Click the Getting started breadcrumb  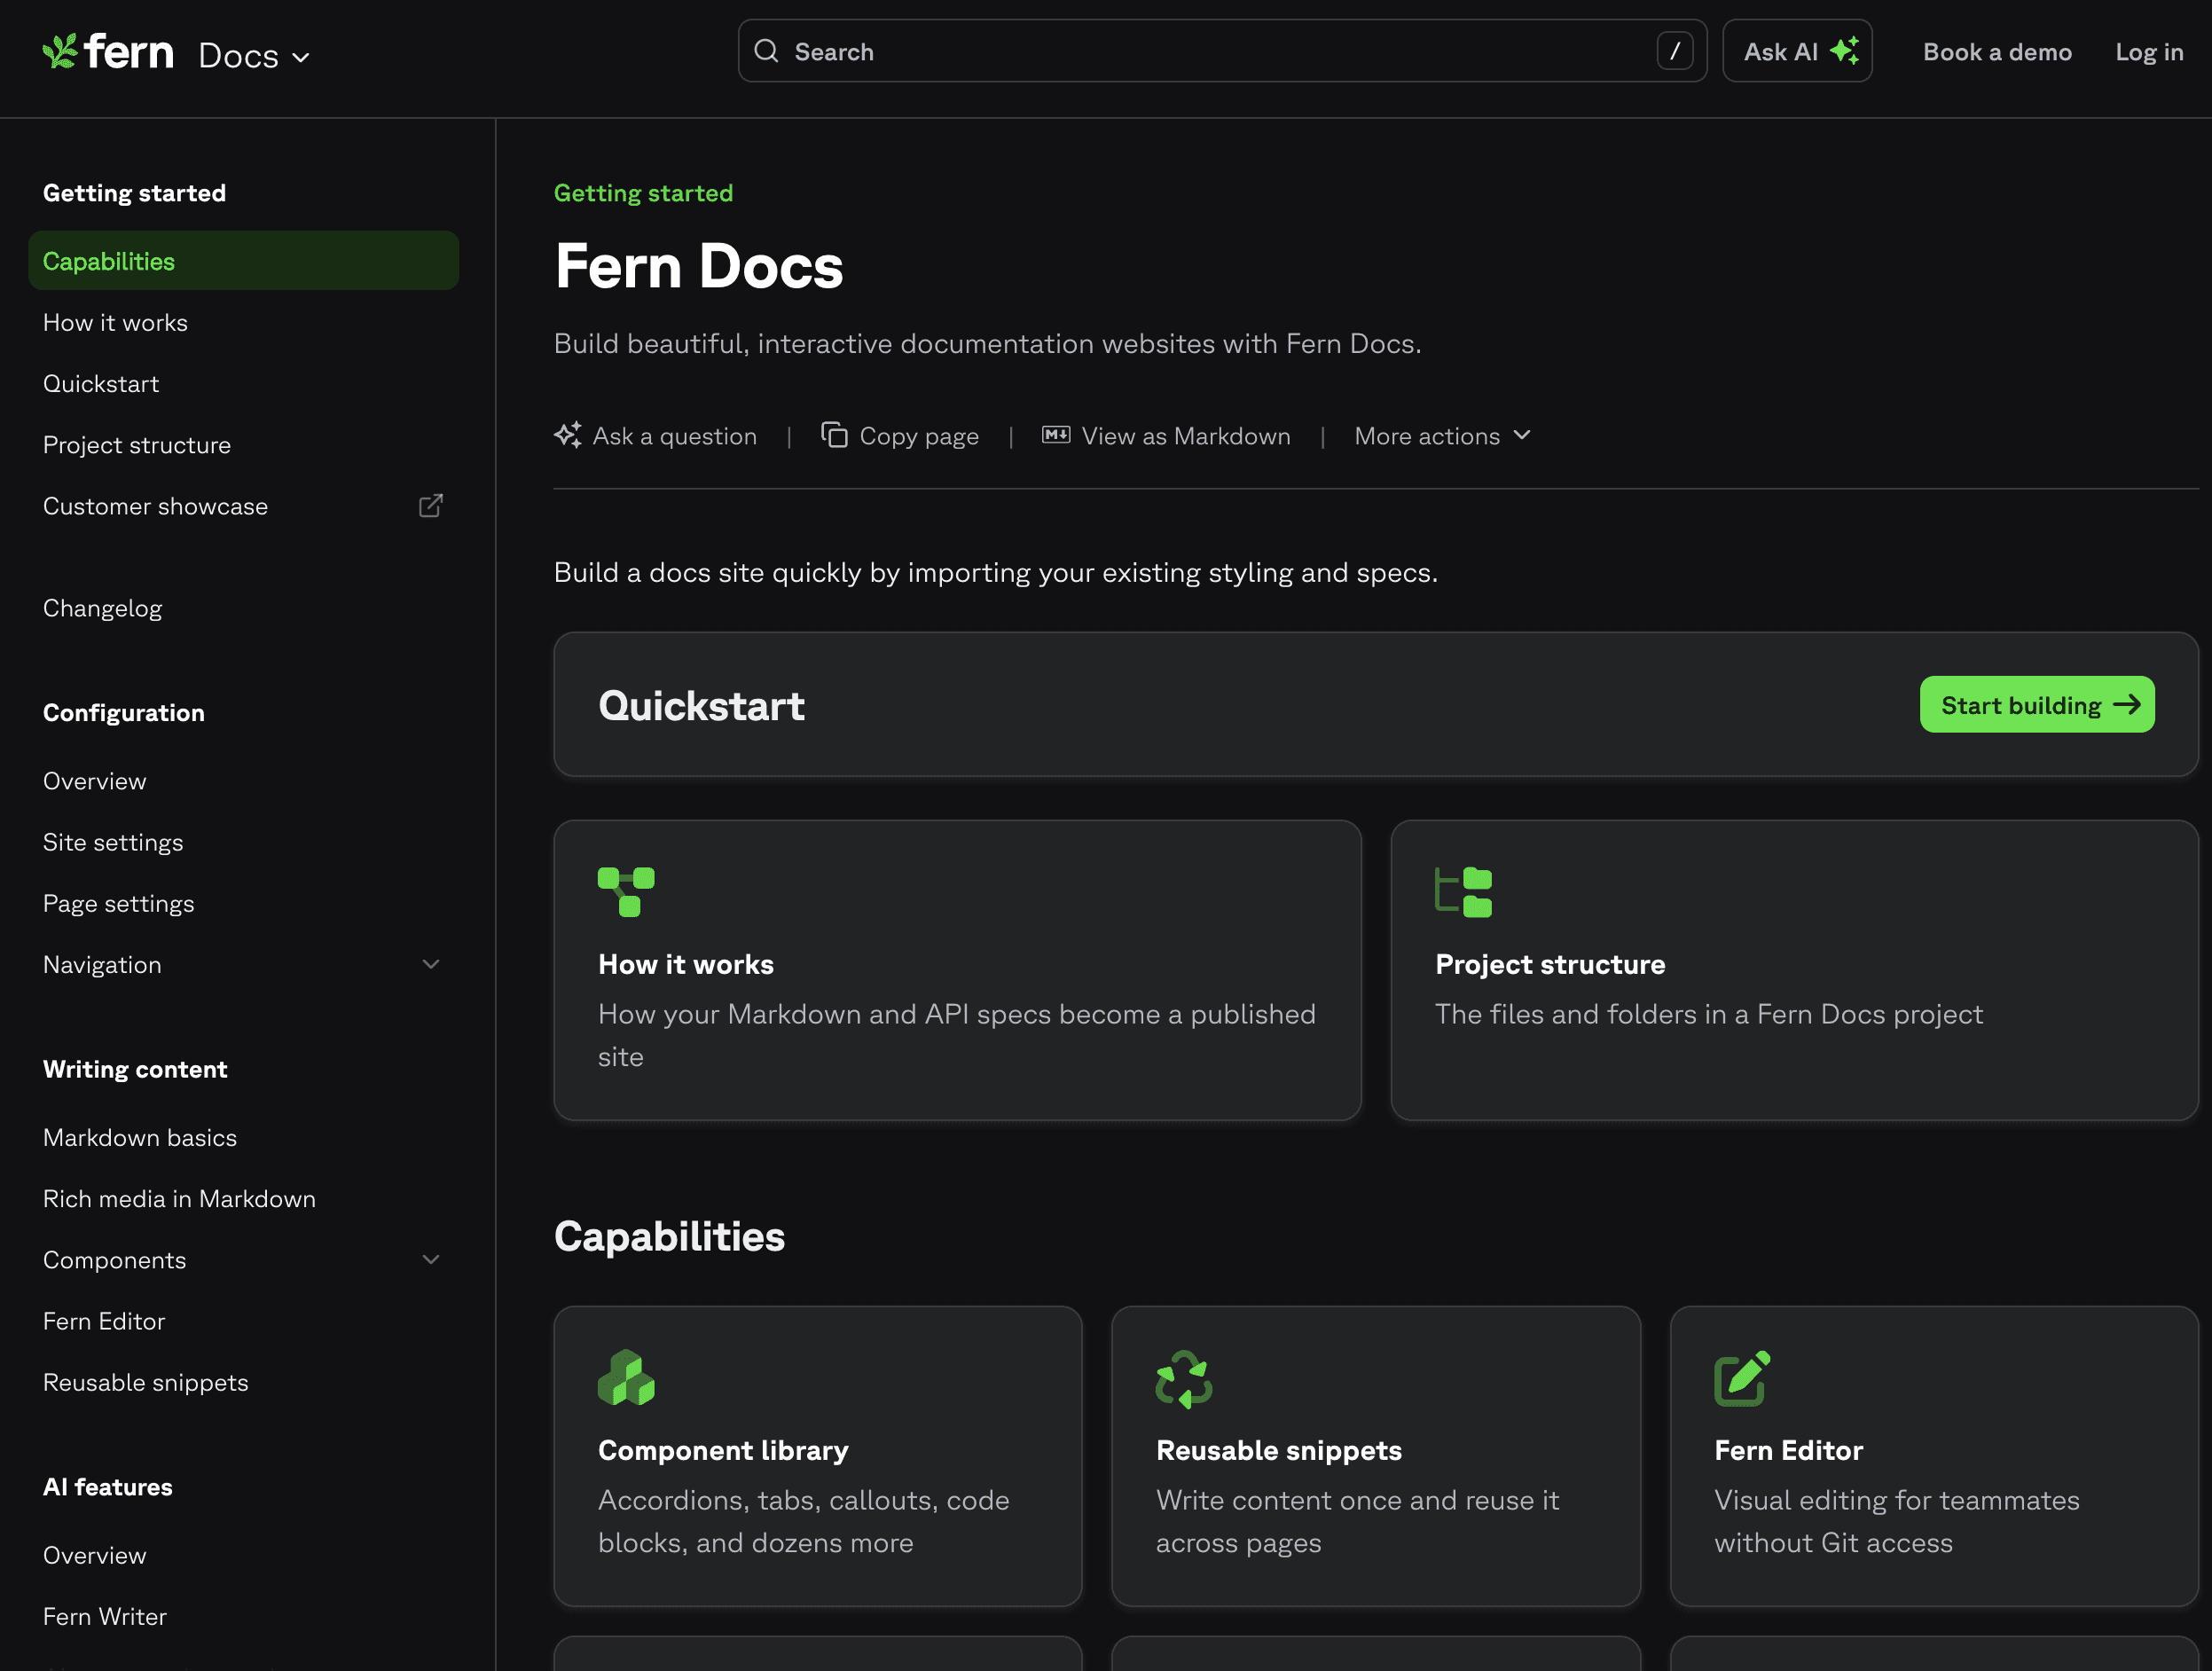point(643,193)
